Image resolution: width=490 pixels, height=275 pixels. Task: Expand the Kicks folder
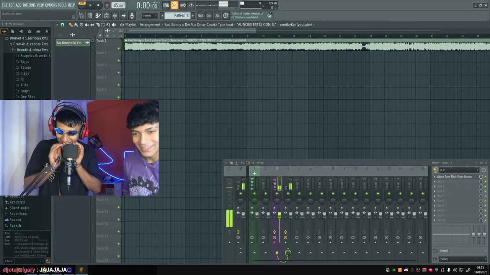tap(22, 85)
